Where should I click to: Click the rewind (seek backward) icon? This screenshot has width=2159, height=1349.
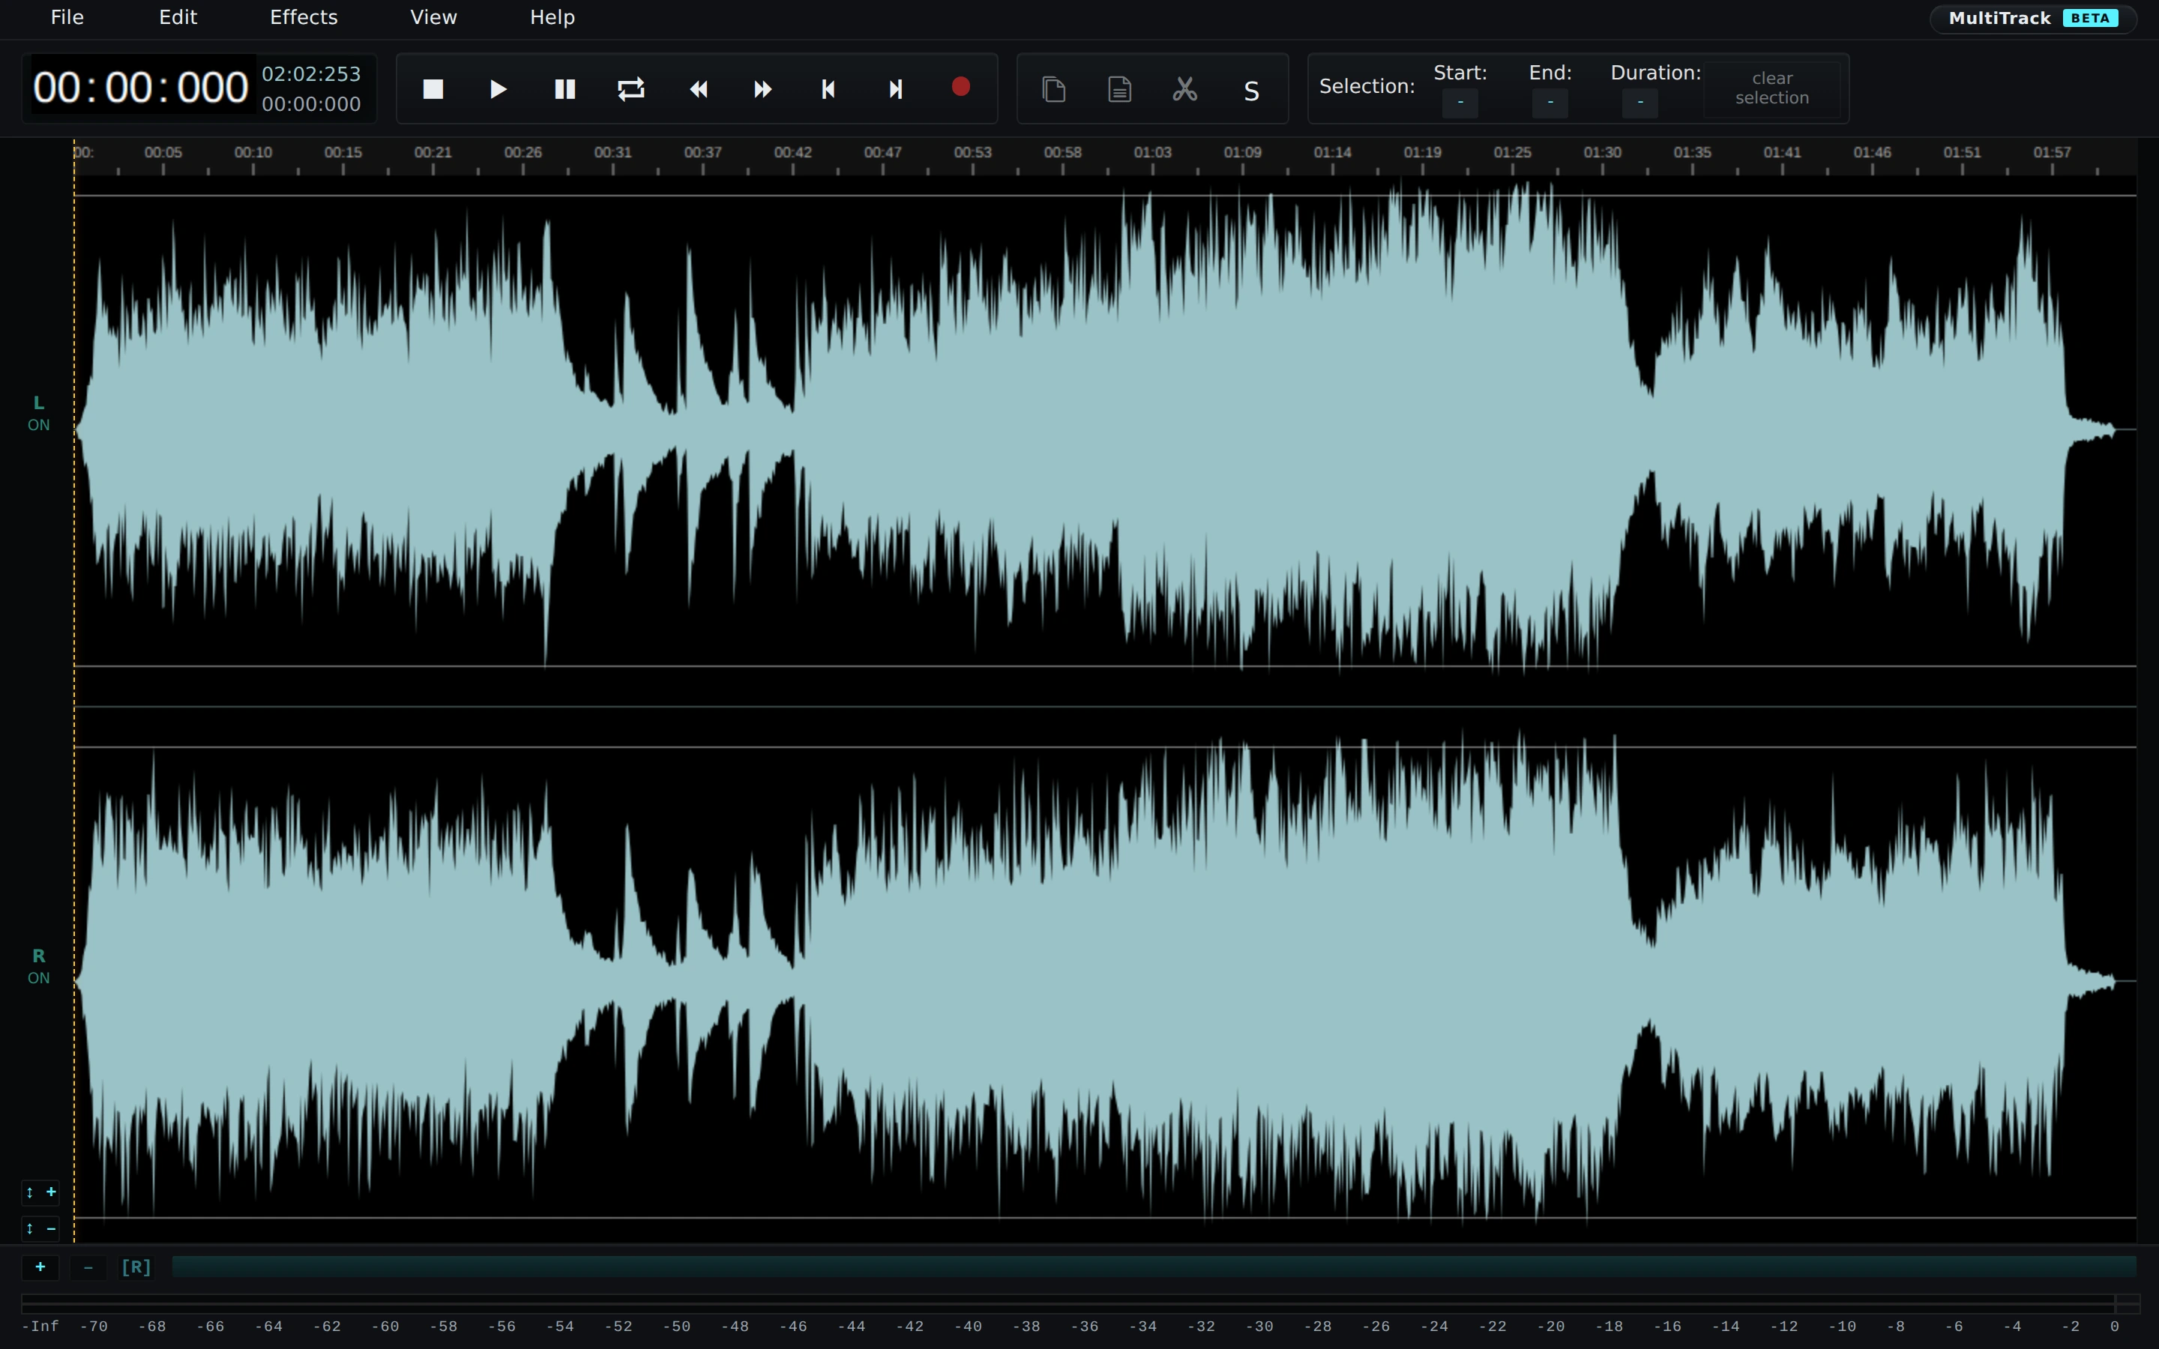[699, 89]
